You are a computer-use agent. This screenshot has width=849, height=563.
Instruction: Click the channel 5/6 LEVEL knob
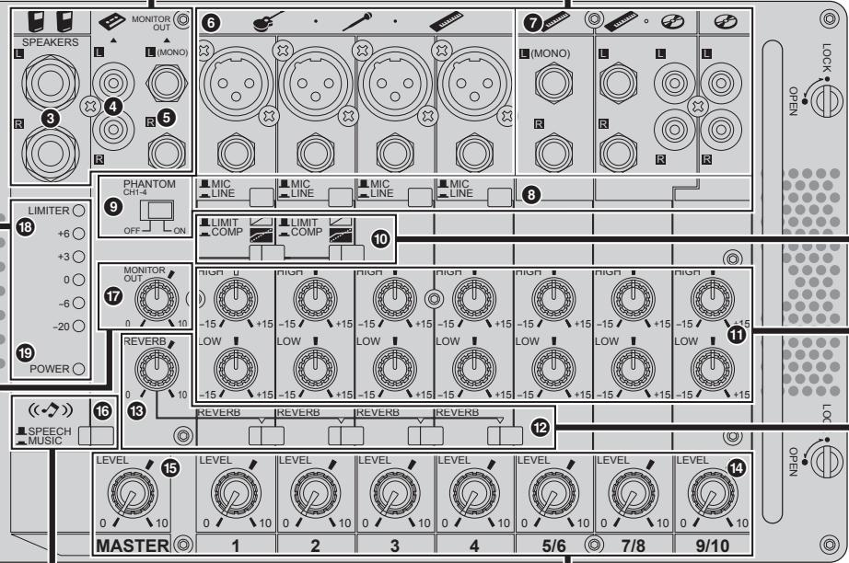tap(554, 493)
